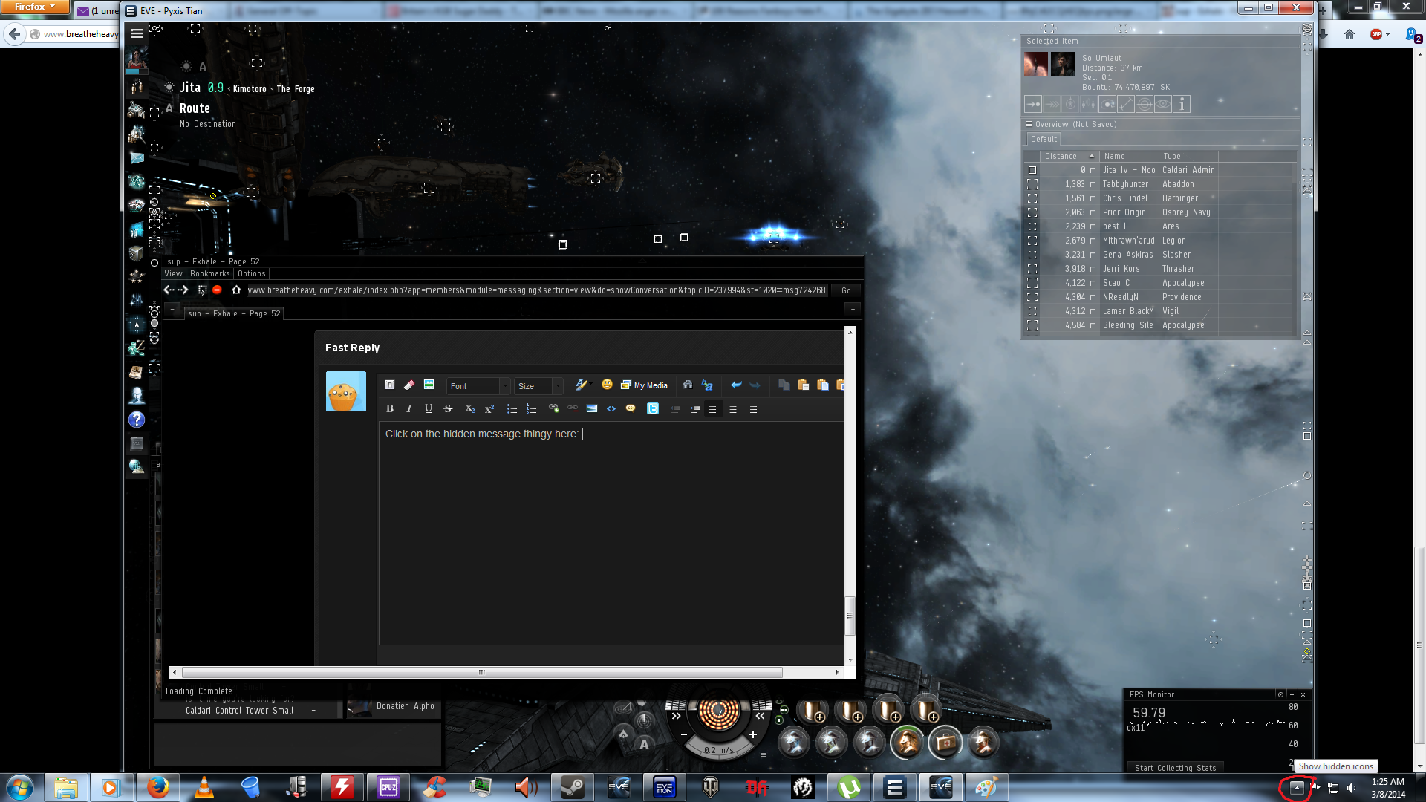
Task: Click the in-game browser URL field
Action: pyautogui.click(x=536, y=290)
